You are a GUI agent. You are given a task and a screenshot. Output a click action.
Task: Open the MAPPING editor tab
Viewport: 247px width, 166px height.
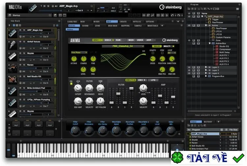125,26
